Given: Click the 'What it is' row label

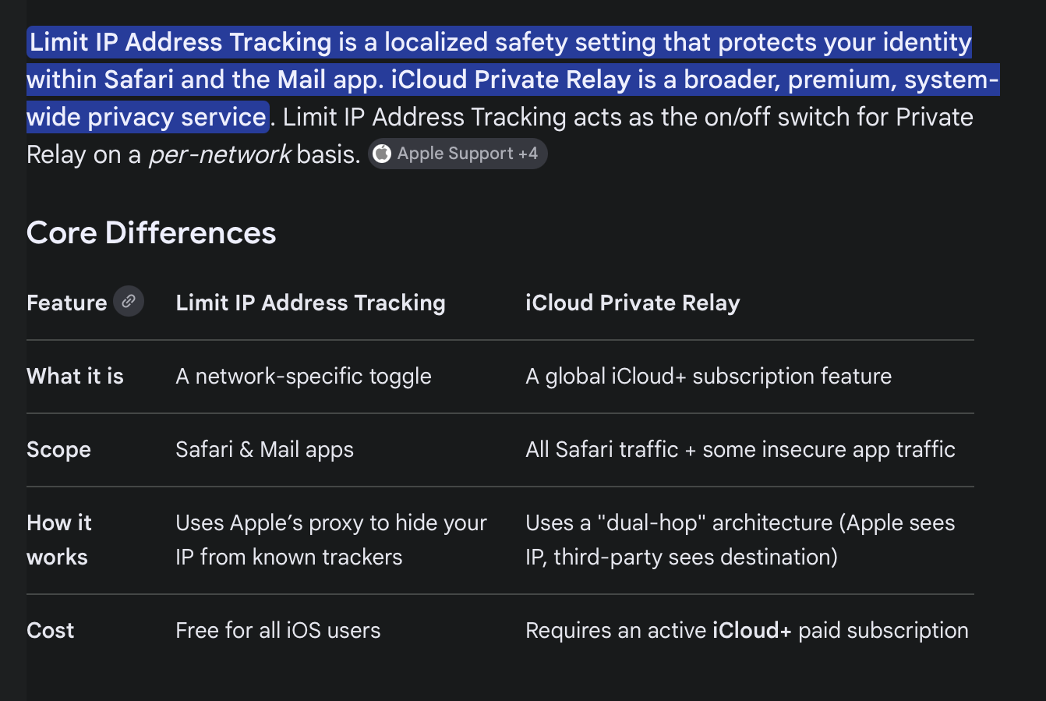Looking at the screenshot, I should coord(75,376).
